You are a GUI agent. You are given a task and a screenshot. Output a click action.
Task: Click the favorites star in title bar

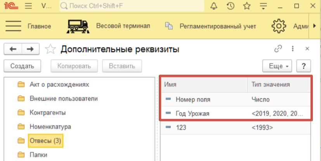click(x=246, y=6)
